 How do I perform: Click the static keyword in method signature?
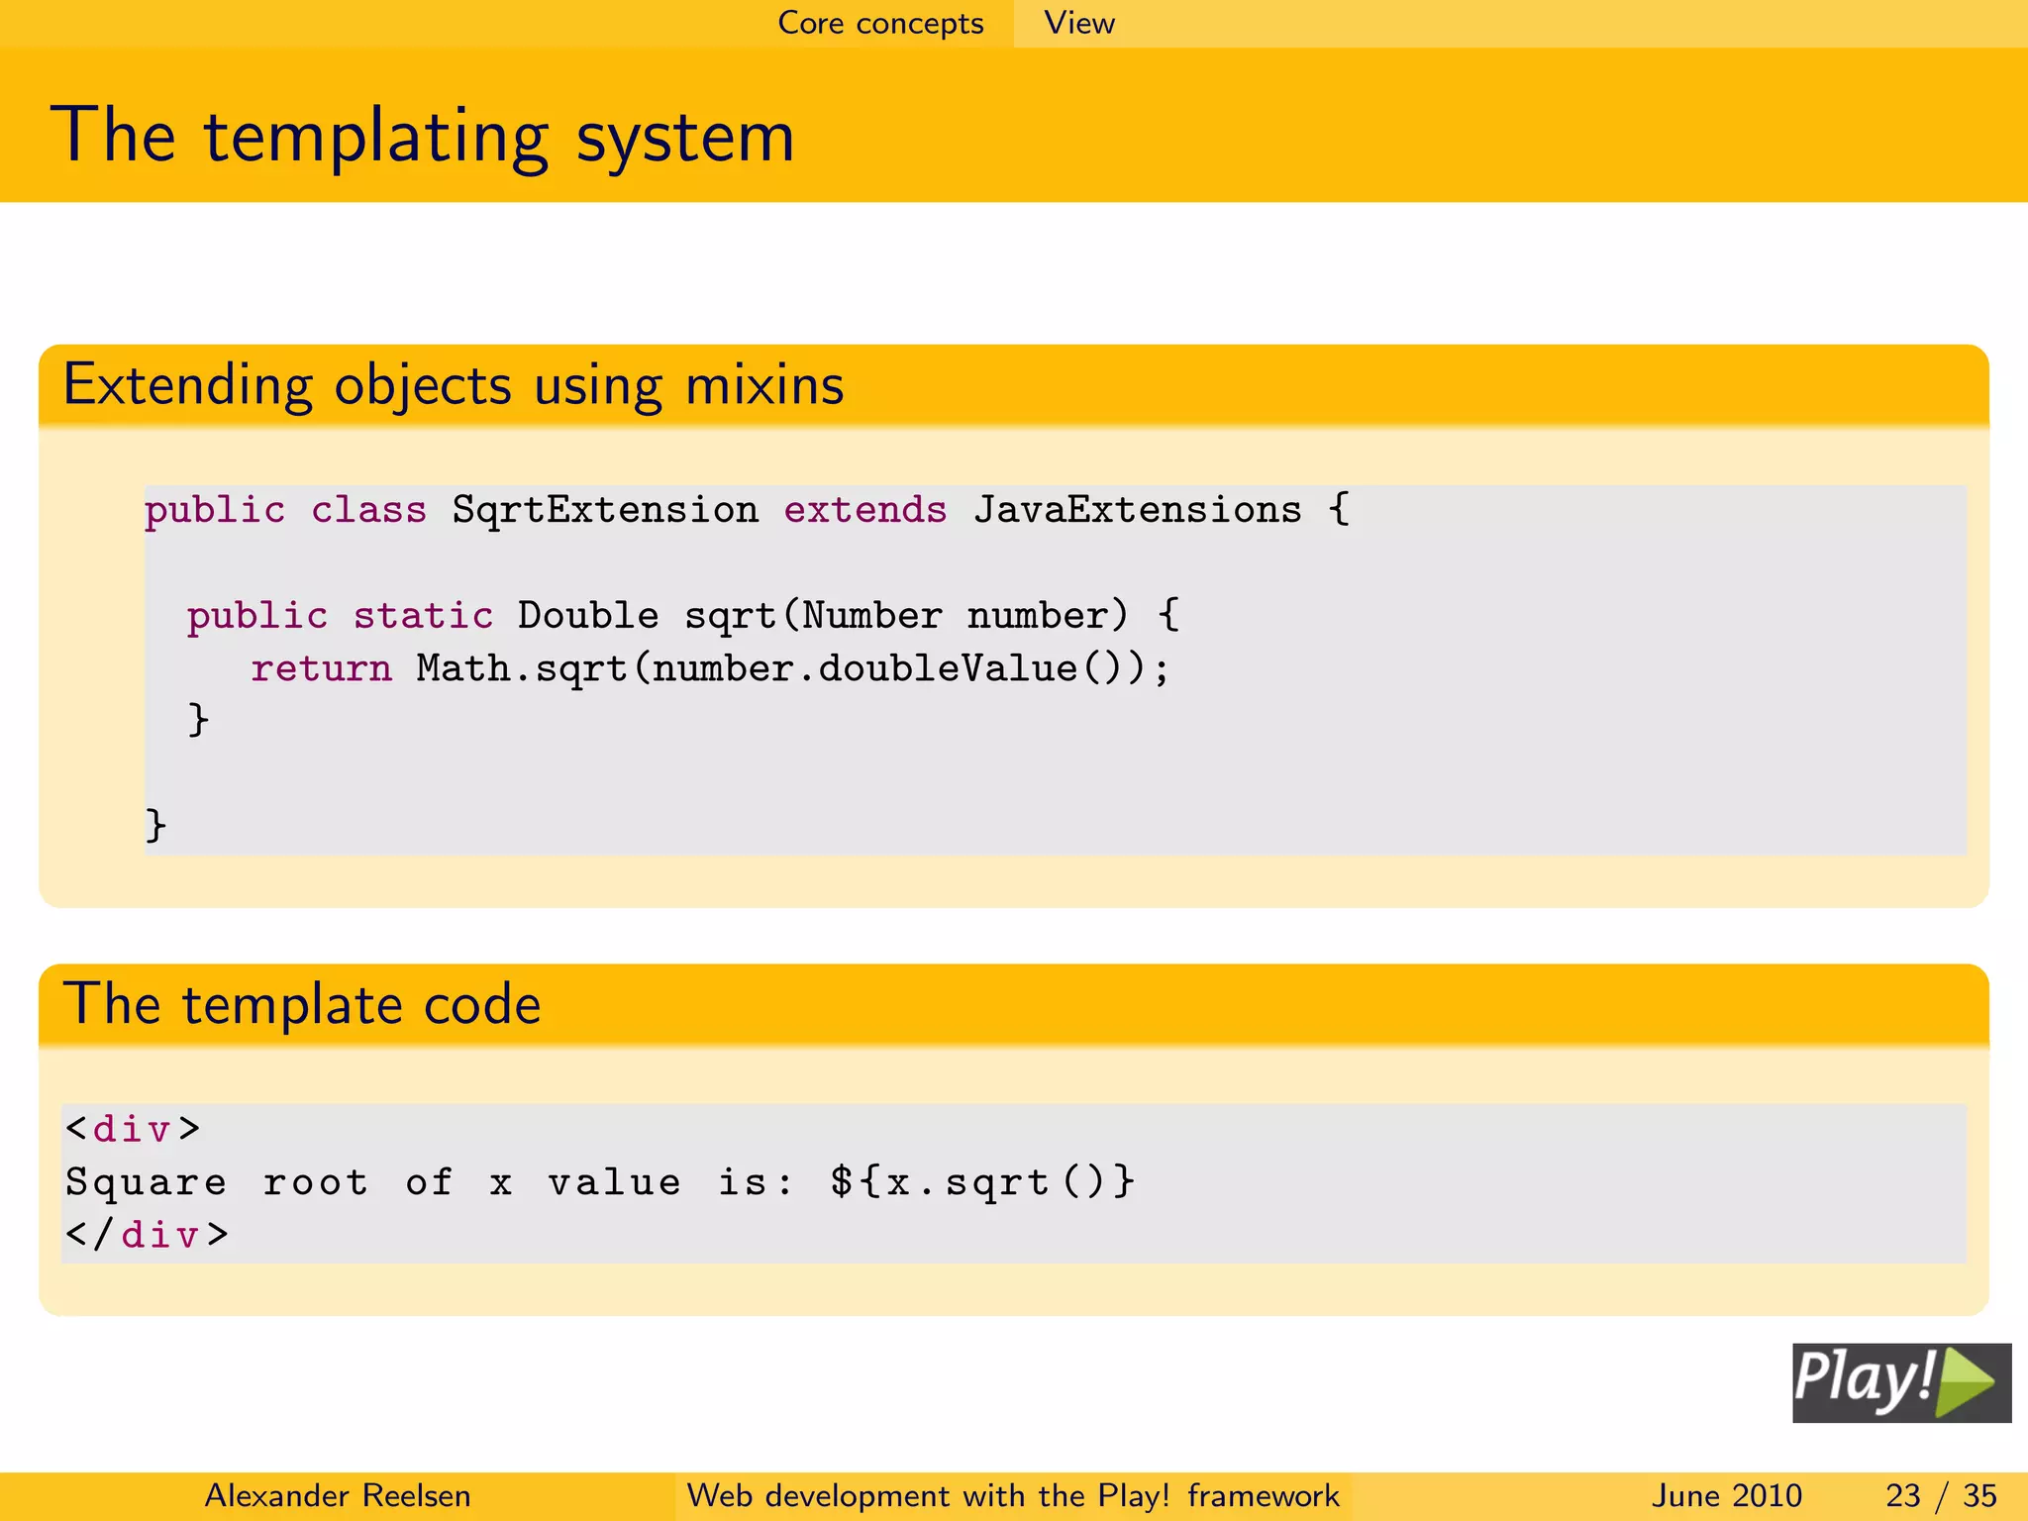tap(423, 616)
